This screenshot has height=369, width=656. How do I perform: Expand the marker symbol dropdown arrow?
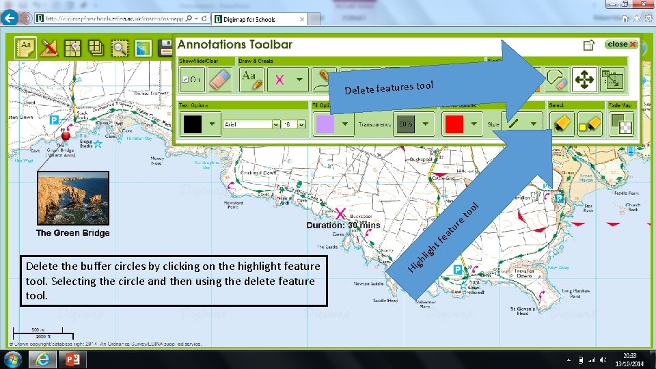(x=299, y=79)
